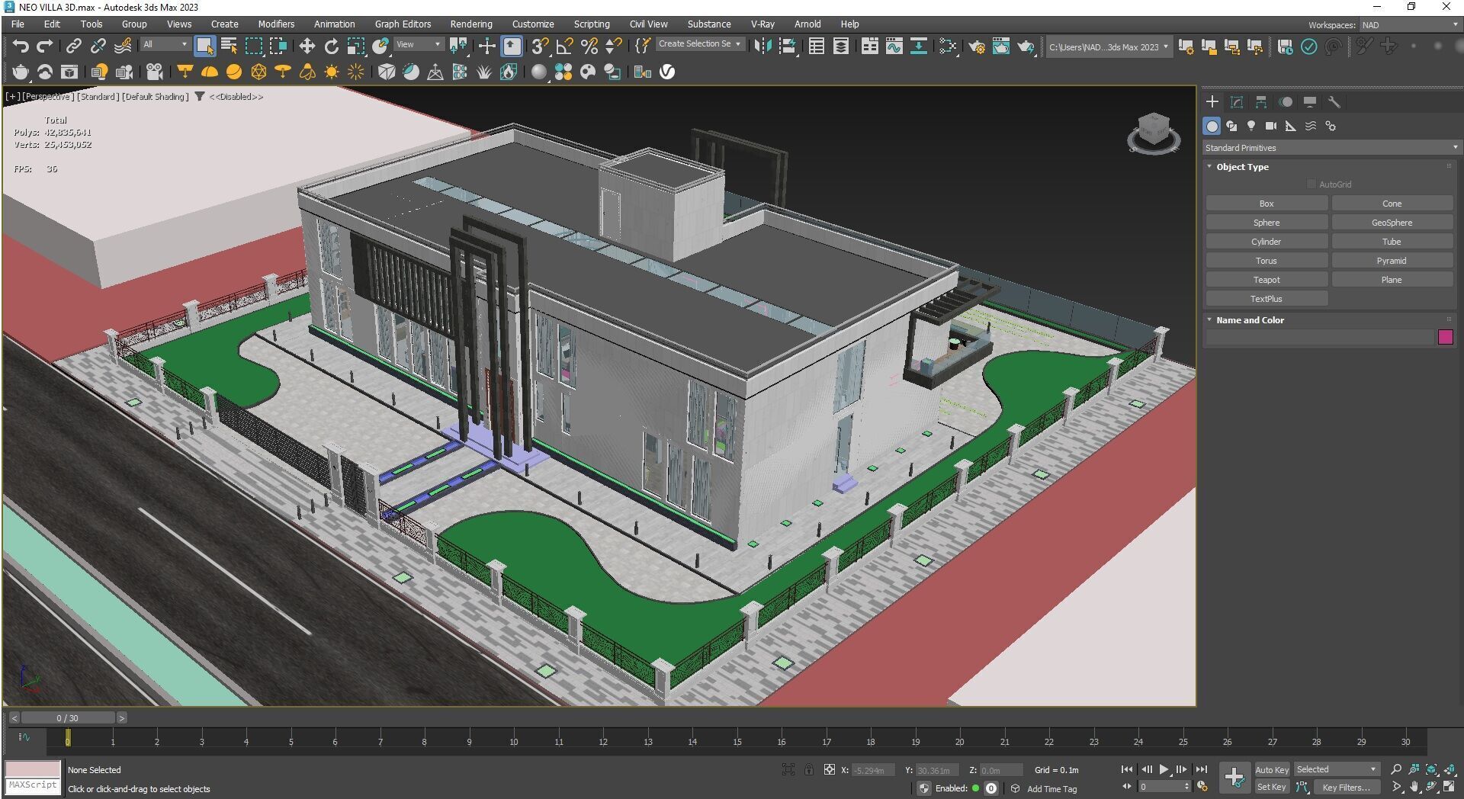
Task: Open the Rendered Frame Window icon
Action: pyautogui.click(x=1000, y=47)
